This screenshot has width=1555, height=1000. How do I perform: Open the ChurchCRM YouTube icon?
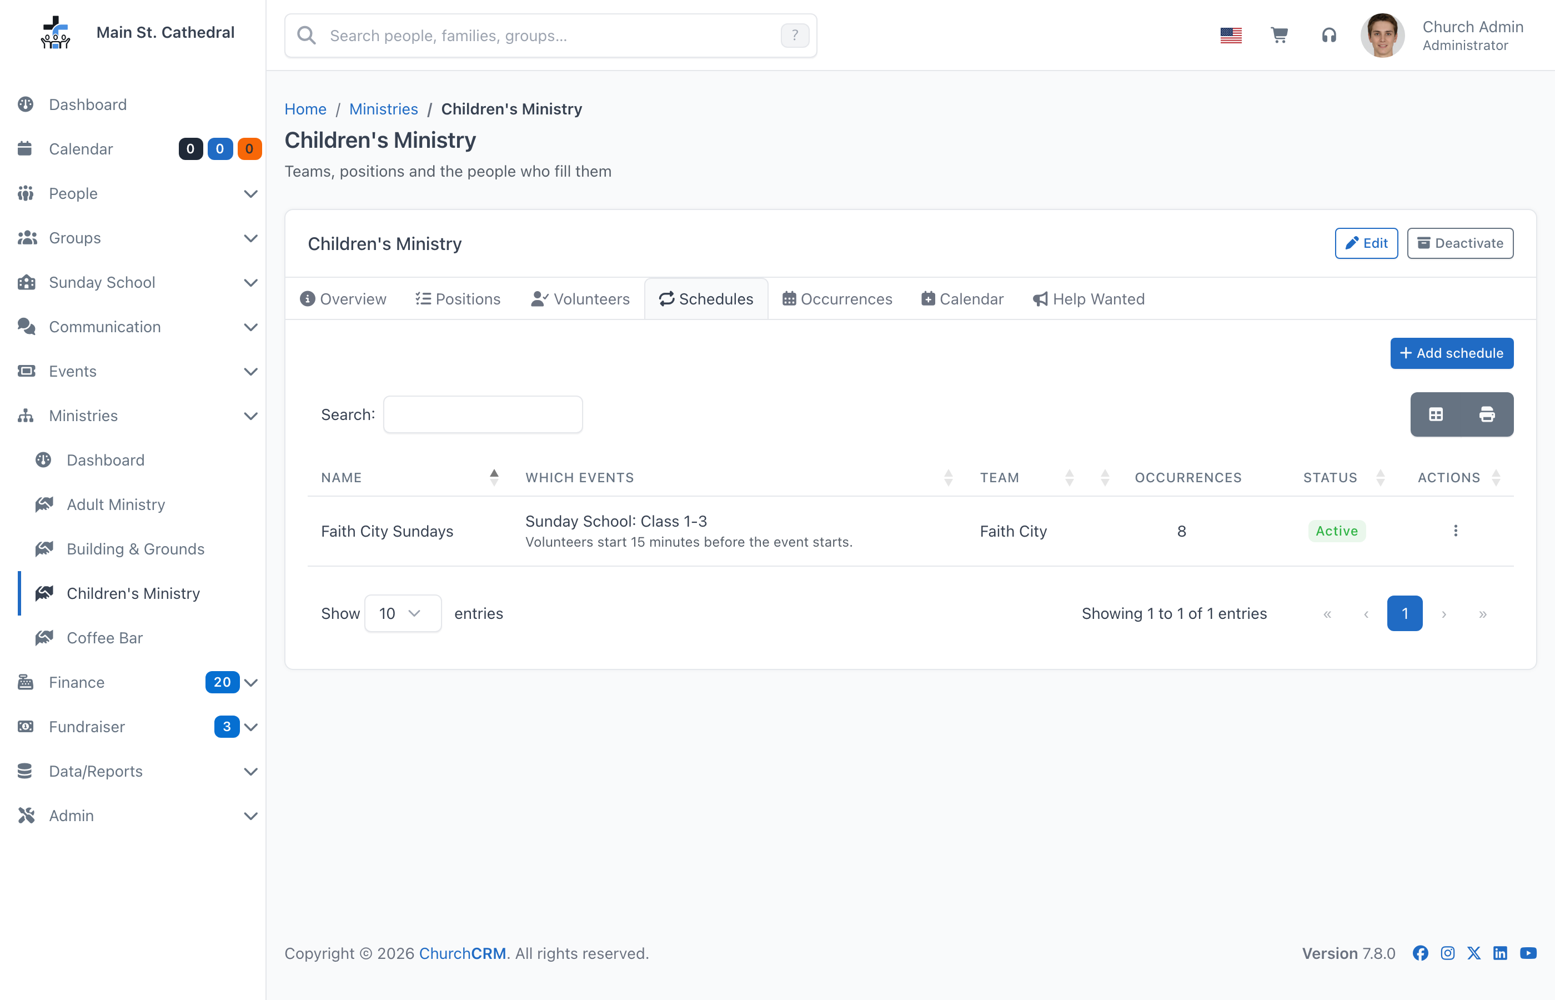1528,953
